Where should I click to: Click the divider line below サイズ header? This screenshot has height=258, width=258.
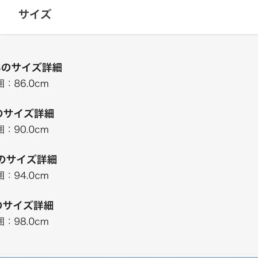(x=129, y=35)
